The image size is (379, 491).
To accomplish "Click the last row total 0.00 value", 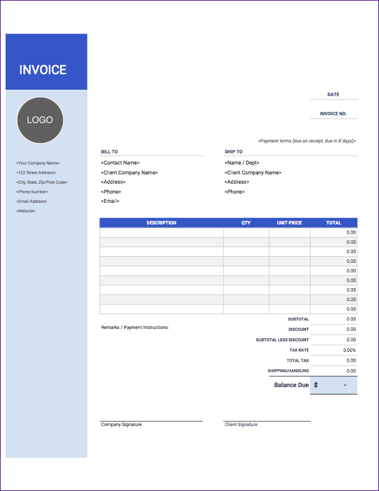I will coord(351,309).
